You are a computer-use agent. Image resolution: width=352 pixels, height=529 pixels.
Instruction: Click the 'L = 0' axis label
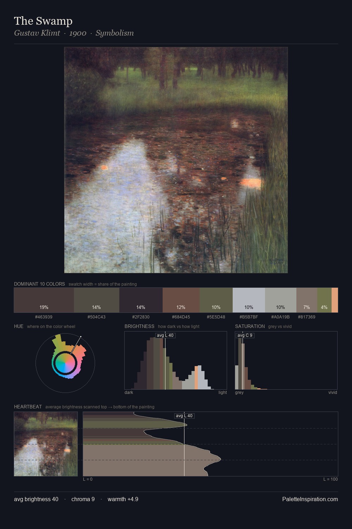click(x=88, y=479)
